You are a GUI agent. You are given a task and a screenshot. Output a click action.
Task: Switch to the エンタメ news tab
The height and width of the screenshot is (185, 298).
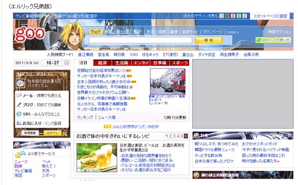pos(141,63)
